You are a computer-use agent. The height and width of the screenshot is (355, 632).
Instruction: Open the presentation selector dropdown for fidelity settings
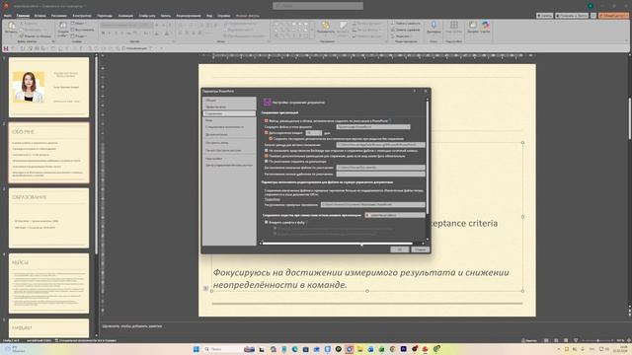[x=395, y=215]
